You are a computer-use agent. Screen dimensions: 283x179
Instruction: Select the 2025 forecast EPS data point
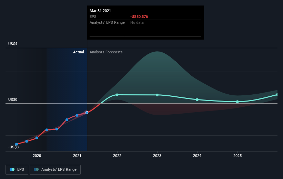pos(237,102)
